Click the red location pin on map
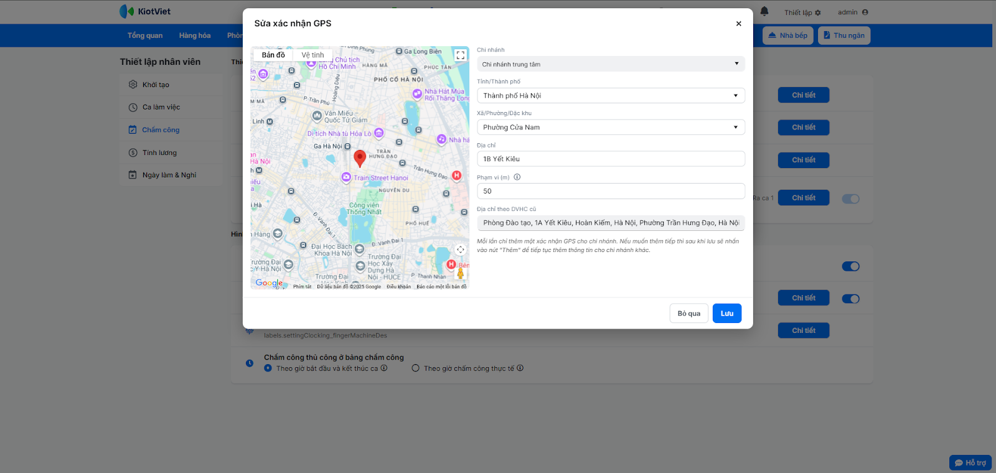Viewport: 996px width, 473px height. [360, 158]
